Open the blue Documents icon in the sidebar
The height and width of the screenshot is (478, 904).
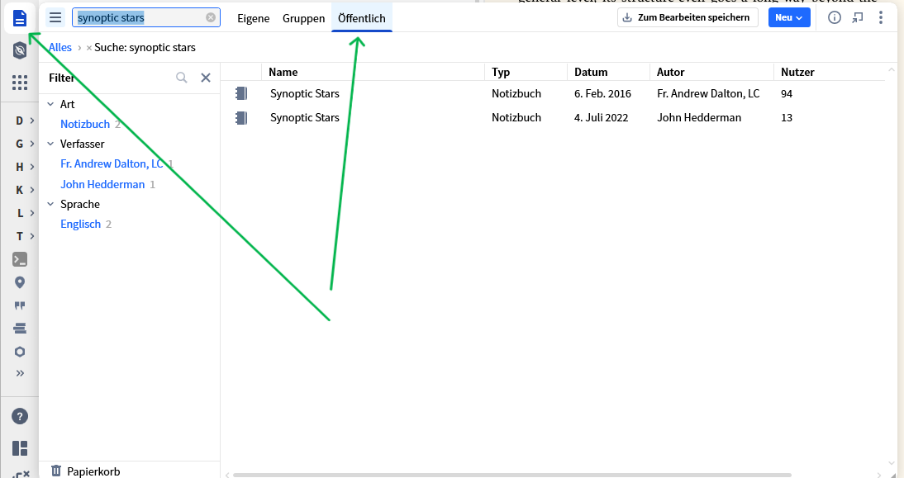pos(18,17)
